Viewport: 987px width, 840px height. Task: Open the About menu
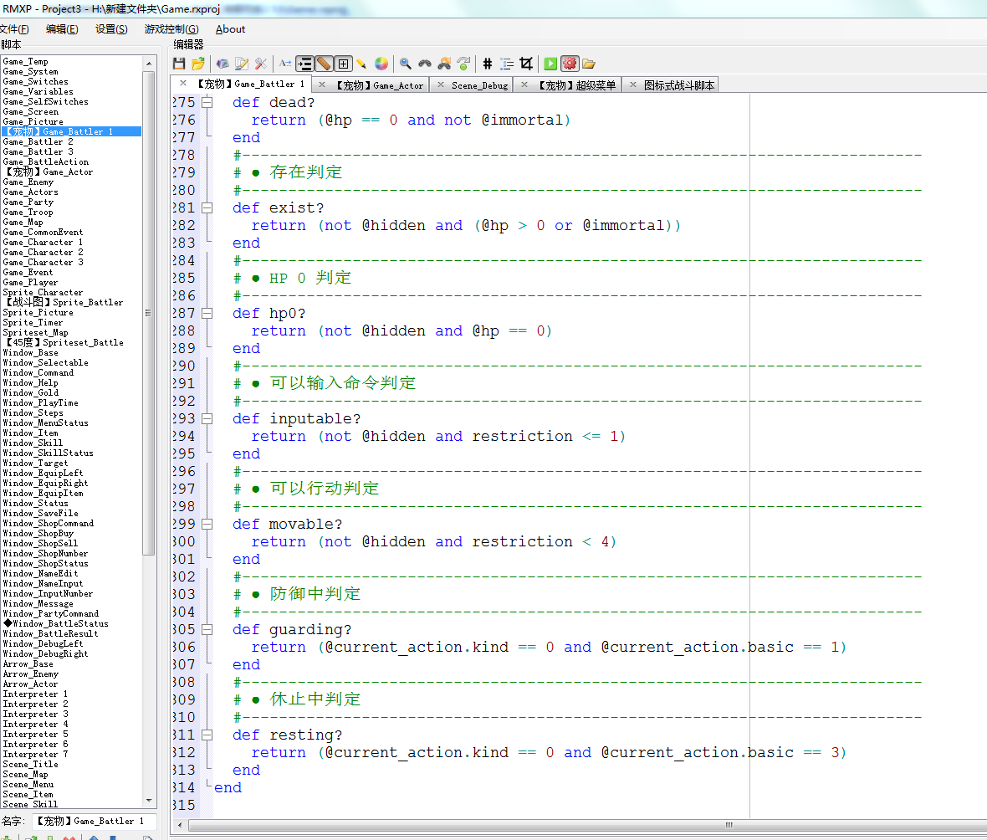point(230,29)
